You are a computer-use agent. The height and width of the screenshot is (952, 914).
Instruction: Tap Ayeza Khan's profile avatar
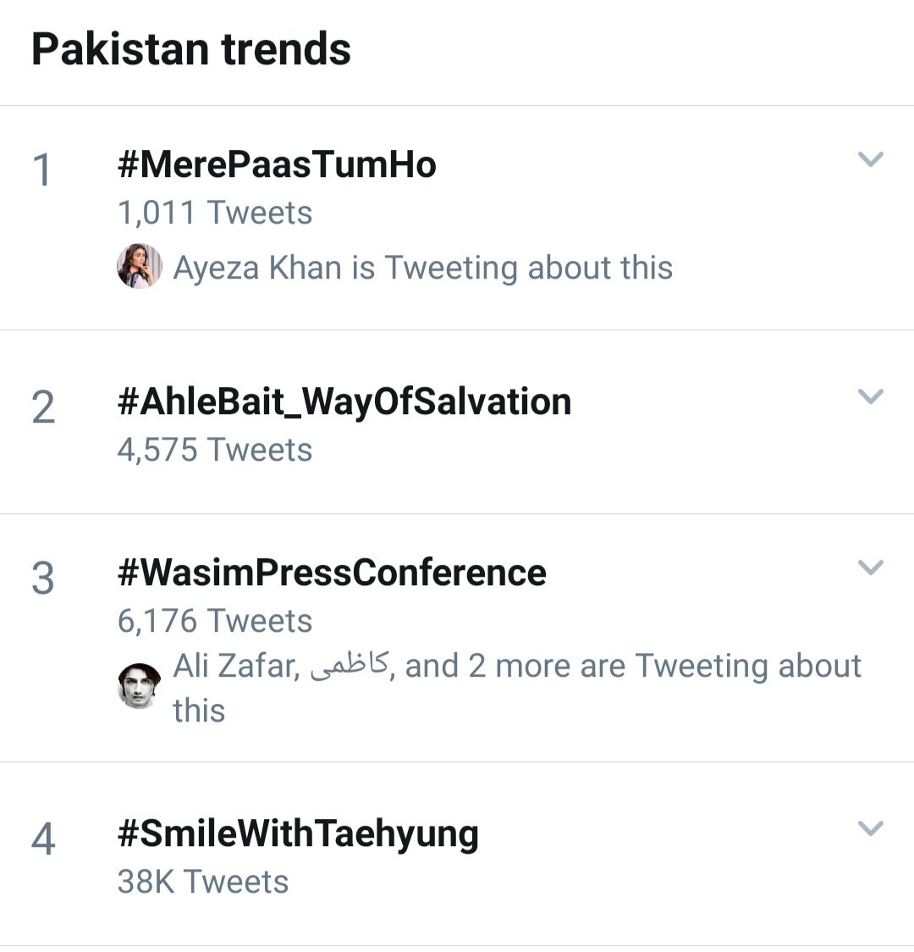tap(139, 268)
